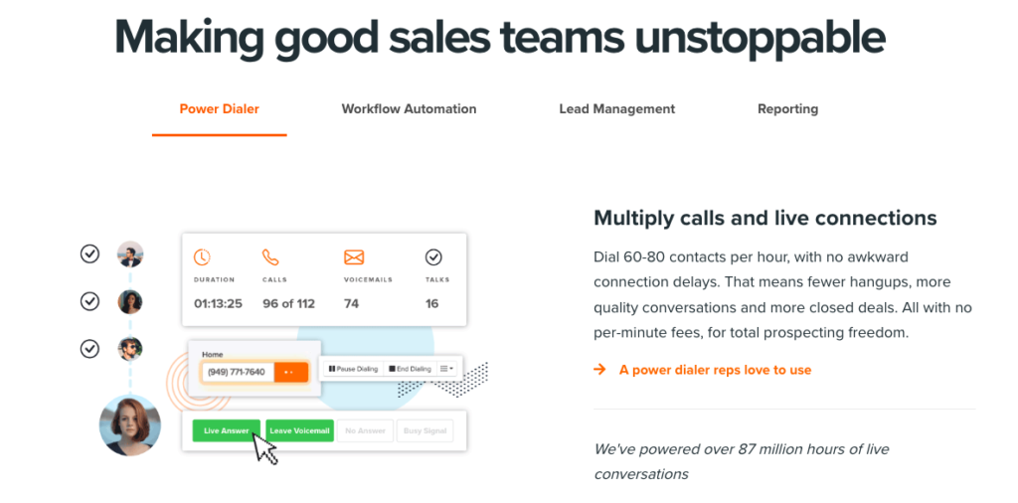Image resolution: width=1018 pixels, height=503 pixels.
Task: Click the top contact avatar photo
Action: (130, 254)
